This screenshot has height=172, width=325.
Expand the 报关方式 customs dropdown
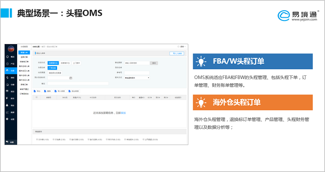click(x=137, y=78)
